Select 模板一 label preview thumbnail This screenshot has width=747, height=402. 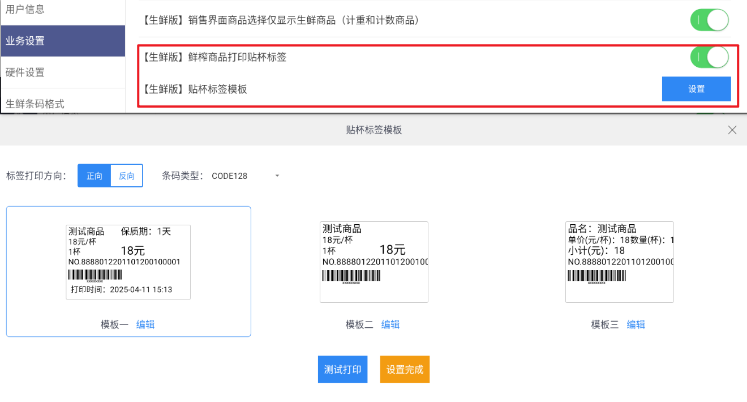[x=128, y=262]
